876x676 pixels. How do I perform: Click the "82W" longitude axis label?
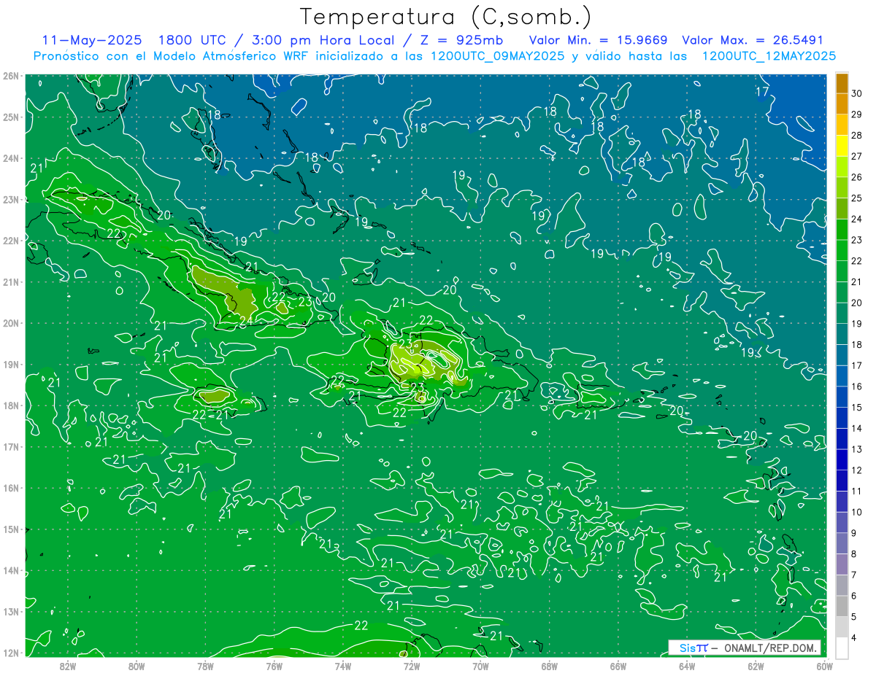[x=68, y=666]
